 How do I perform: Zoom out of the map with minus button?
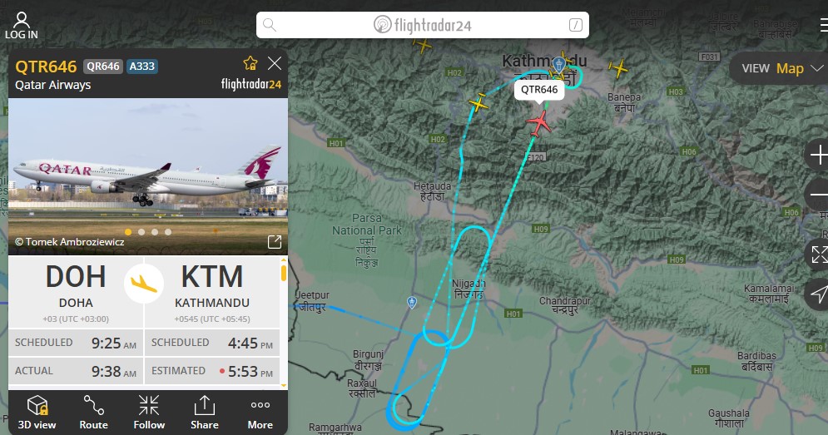[x=819, y=195]
